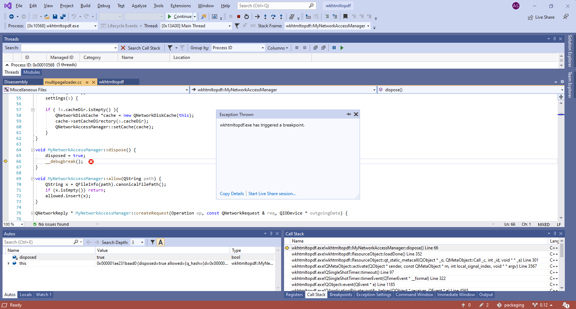Click the Navigate Backward icon
Screen dimensions: 576x309
(12, 17)
